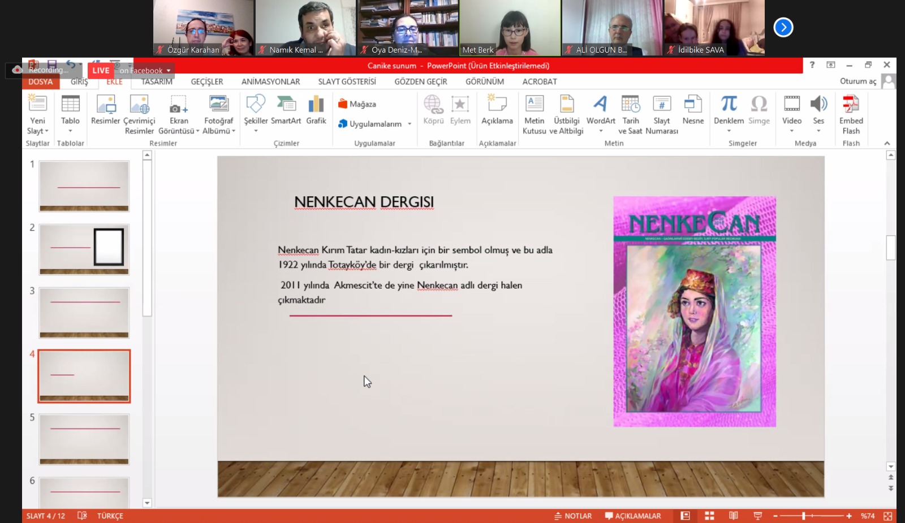Switch to the TASARIM tab
Viewport: 905px width, 523px height.
pyautogui.click(x=157, y=81)
